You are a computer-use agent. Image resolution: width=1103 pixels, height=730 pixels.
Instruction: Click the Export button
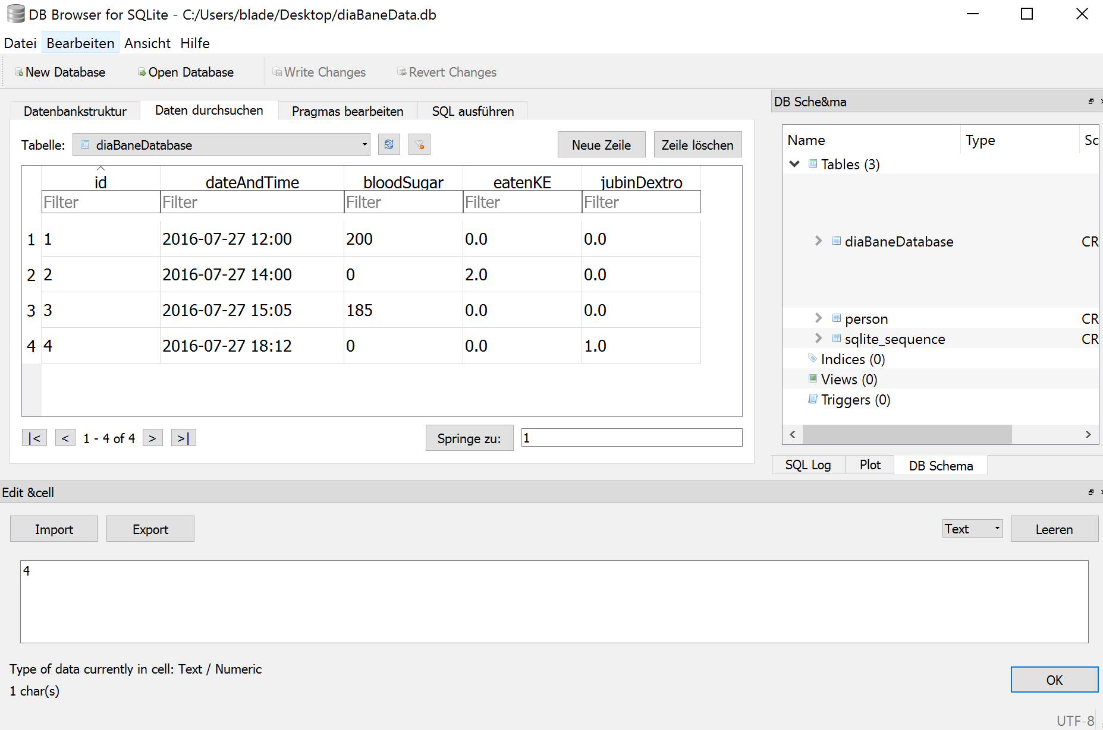150,529
